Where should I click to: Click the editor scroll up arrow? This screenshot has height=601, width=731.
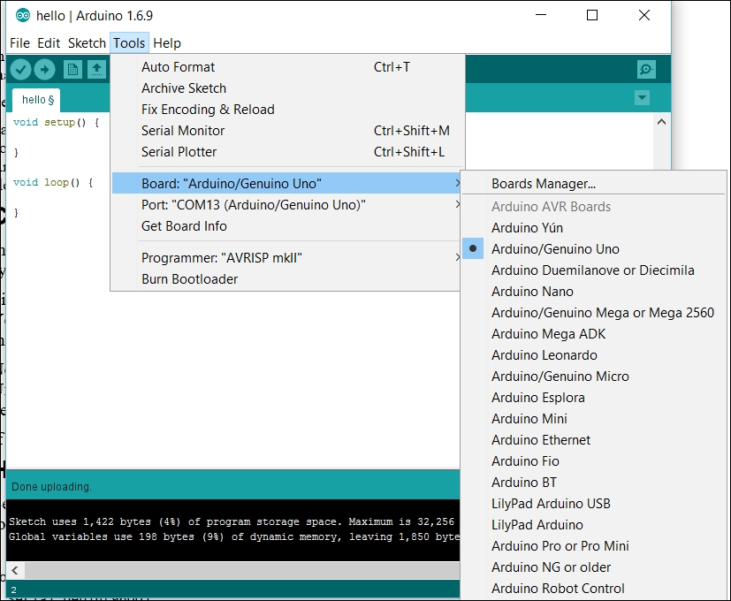point(661,122)
